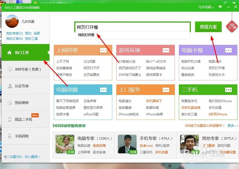Click the phone recycle icon beside 手机回收
Screen dimensions: 239x169
click(10, 136)
